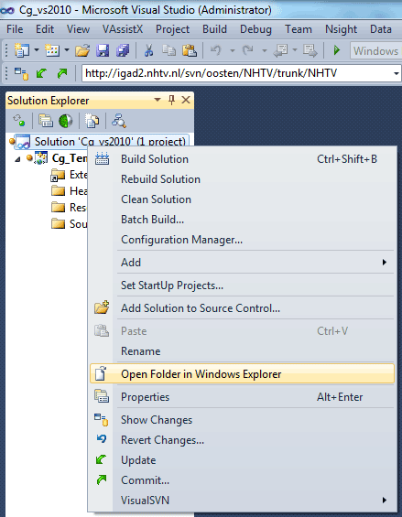Viewport: 402px width, 517px height.
Task: Open the SVN URL dropdown arrow
Action: coord(397,73)
